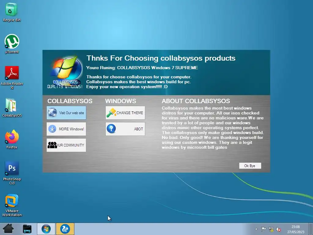Click the CHANGE THEME button
The height and width of the screenshot is (235, 313).
(125, 113)
